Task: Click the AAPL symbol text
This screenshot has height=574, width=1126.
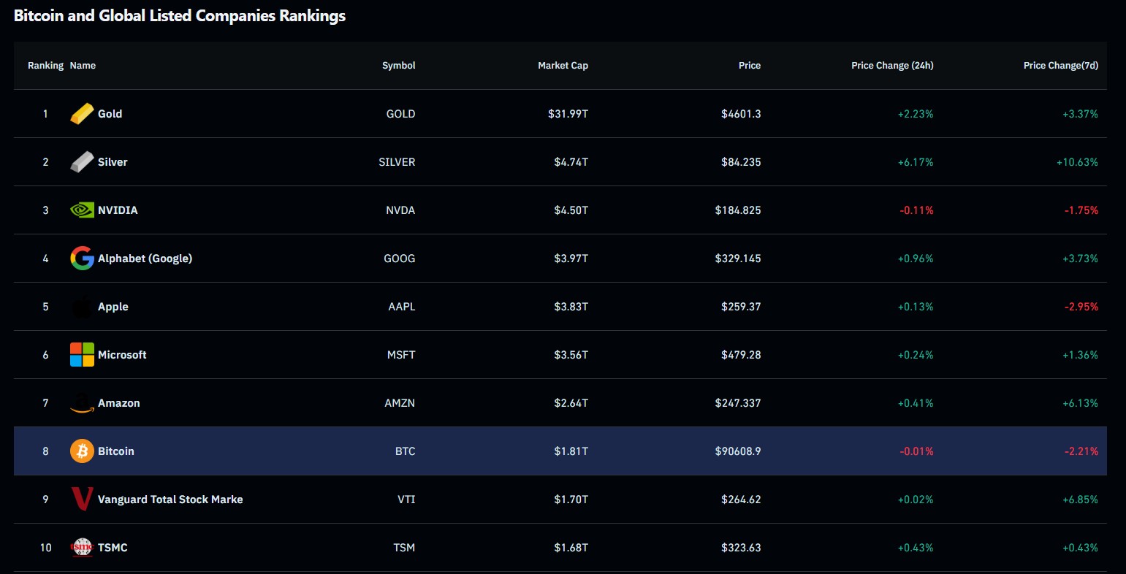Action: (x=401, y=307)
